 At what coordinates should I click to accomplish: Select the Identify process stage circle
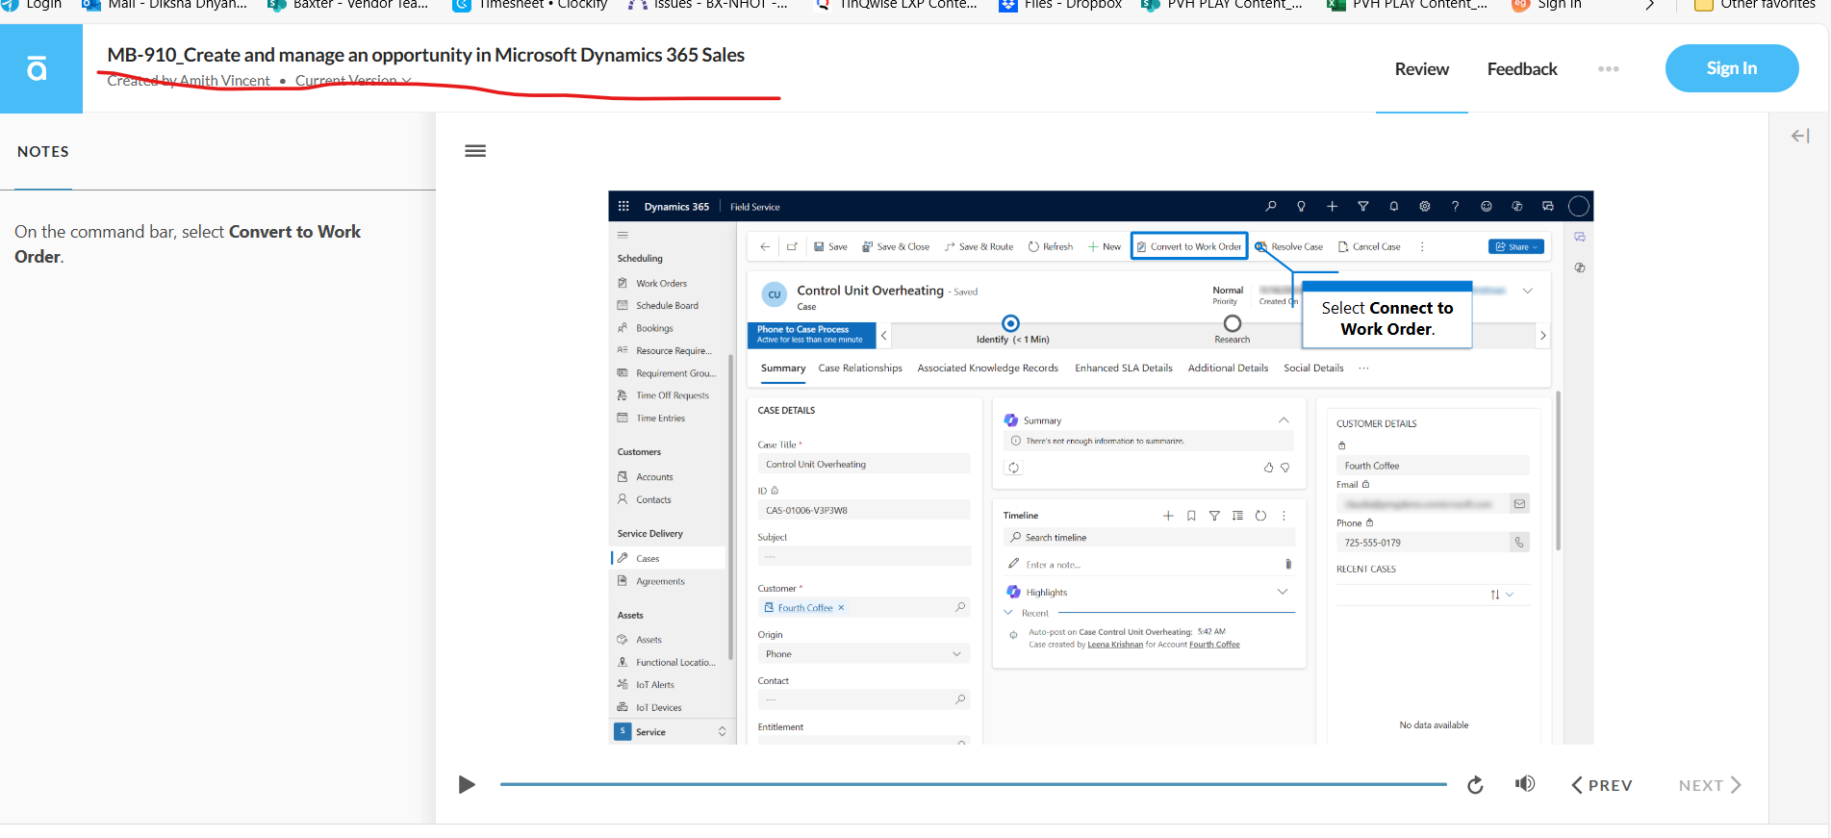1010,323
